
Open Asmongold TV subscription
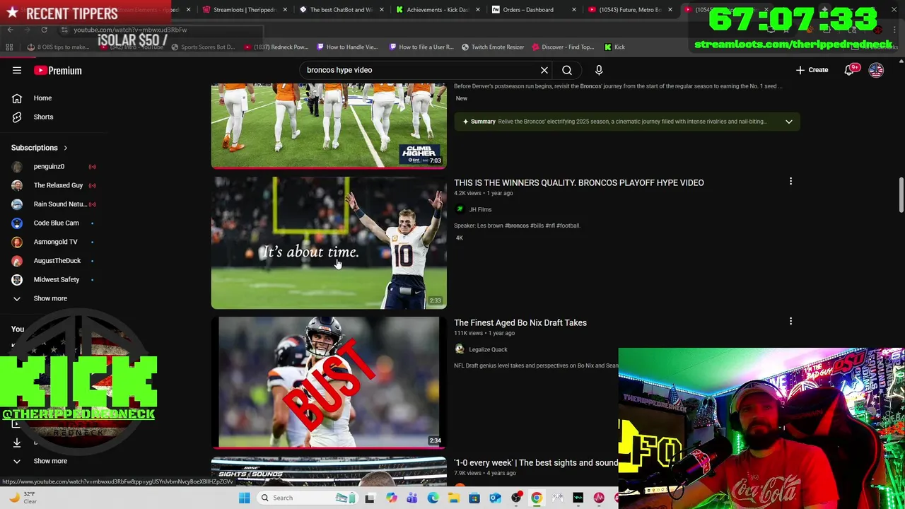(x=54, y=242)
